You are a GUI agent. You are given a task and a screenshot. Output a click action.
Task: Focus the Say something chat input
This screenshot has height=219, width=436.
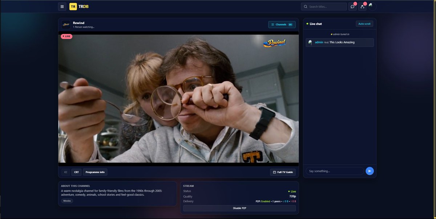(x=335, y=171)
